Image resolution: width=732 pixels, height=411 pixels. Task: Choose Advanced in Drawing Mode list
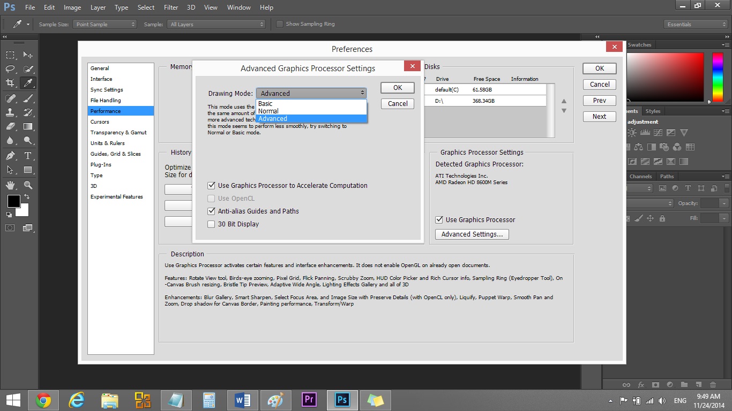pyautogui.click(x=311, y=119)
